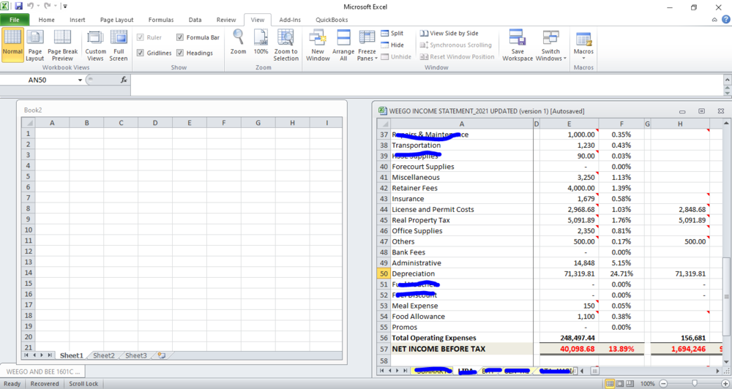
Task: Customize the Quick Access Toolbar dropdown
Action: [65, 7]
